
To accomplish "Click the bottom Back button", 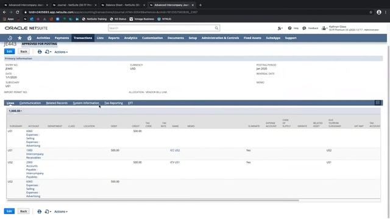I will 23,211.
